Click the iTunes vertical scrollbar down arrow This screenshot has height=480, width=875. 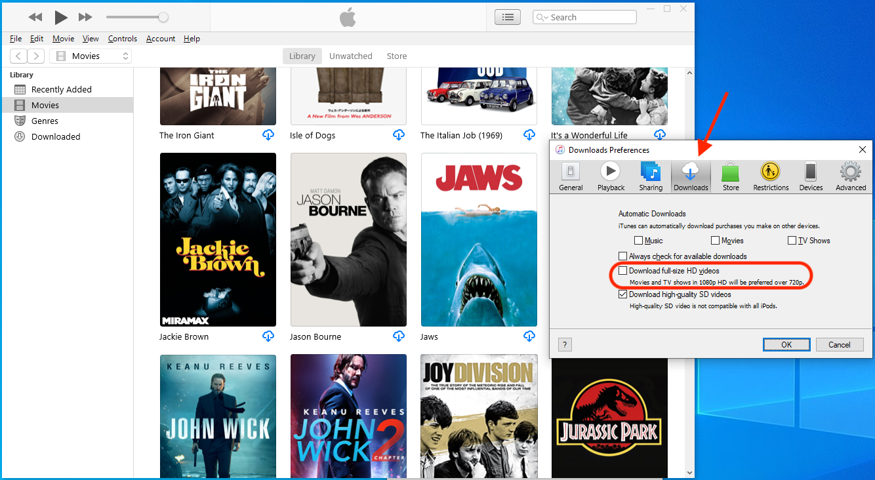(x=689, y=472)
